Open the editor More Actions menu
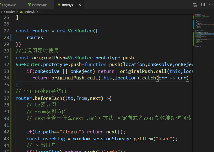This screenshot has width=214, height=152. point(211,4)
